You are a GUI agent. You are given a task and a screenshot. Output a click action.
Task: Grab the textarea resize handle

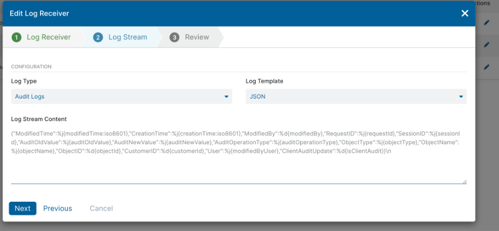[465, 181]
